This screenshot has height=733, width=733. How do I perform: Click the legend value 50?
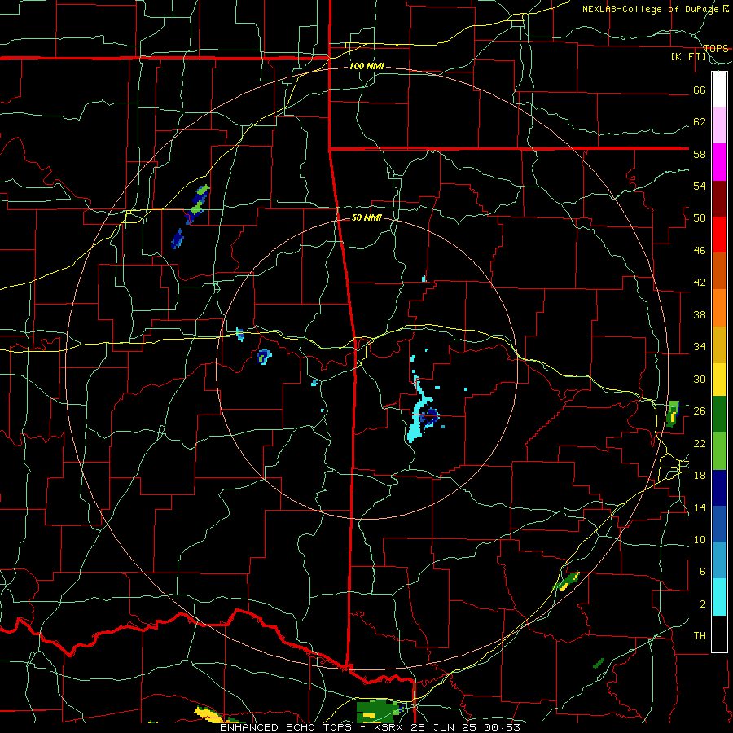pyautogui.click(x=700, y=217)
